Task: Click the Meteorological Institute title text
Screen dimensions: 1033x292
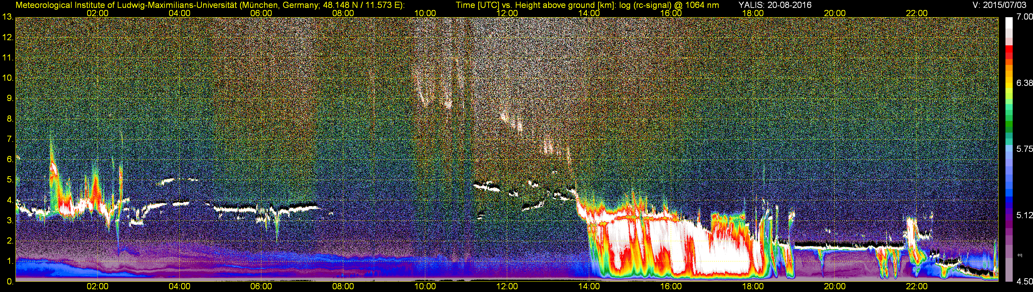Action: point(210,5)
